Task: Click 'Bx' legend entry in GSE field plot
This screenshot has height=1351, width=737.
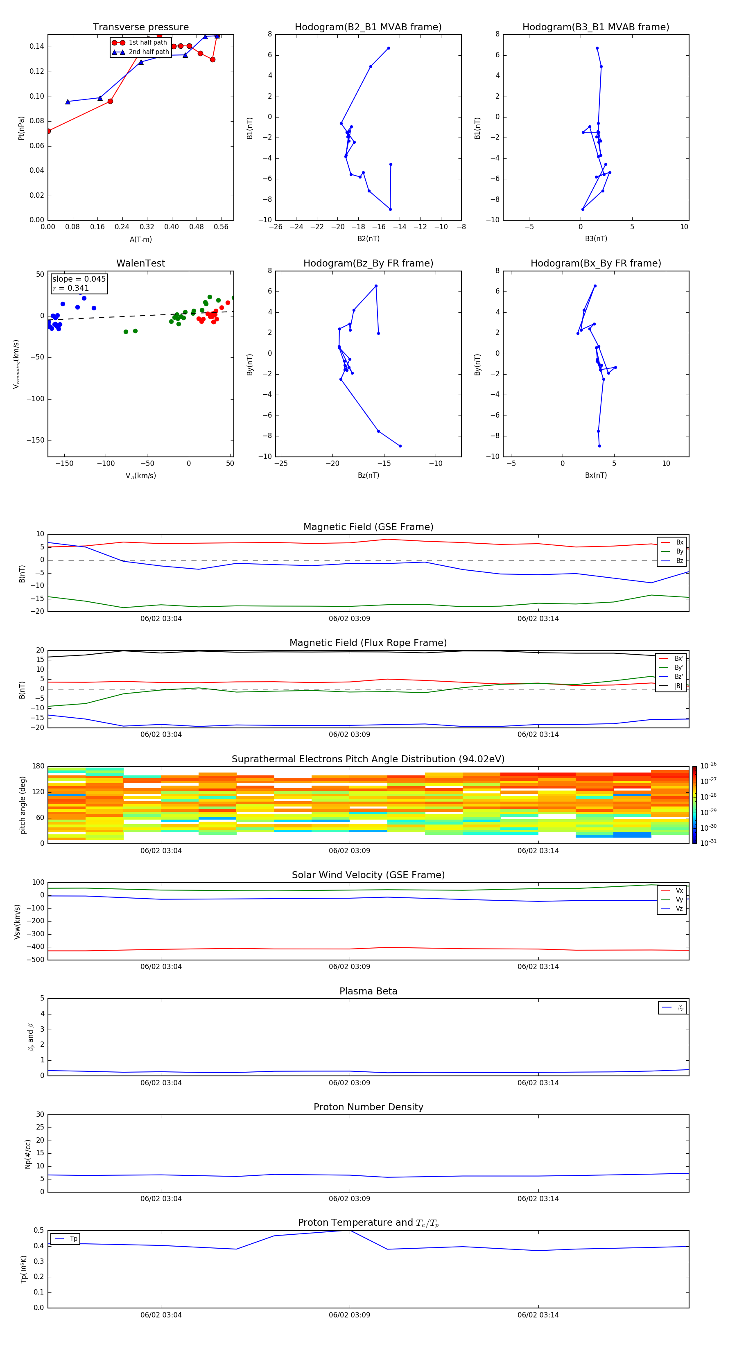Action: (x=672, y=542)
